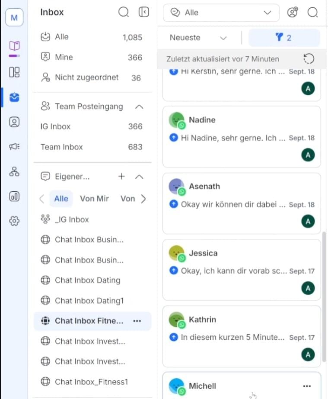Click the search icon in Inbox header
The height and width of the screenshot is (399, 328).
pos(124,13)
